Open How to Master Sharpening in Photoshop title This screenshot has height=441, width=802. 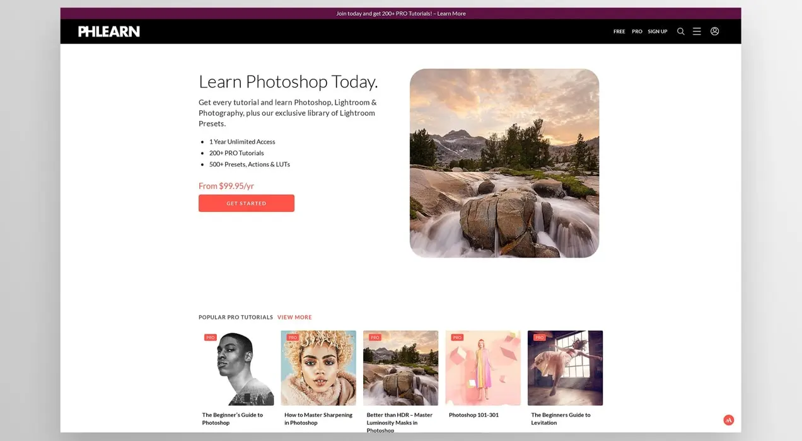pyautogui.click(x=318, y=419)
